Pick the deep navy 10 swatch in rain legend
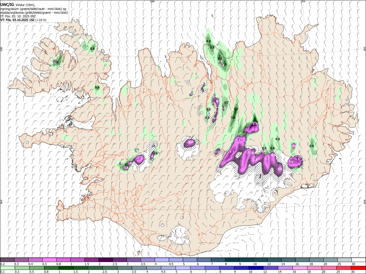The image size is (366, 274). coord(256,268)
